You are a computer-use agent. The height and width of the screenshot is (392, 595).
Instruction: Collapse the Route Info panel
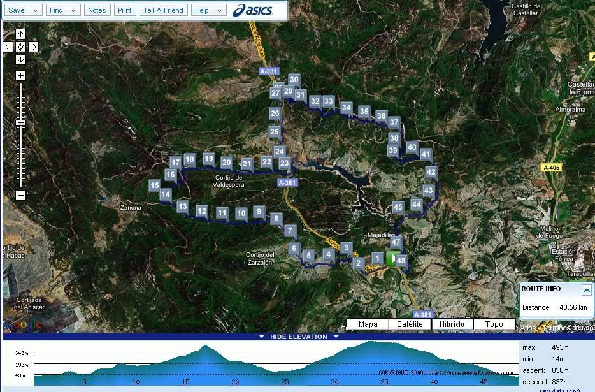tap(586, 291)
